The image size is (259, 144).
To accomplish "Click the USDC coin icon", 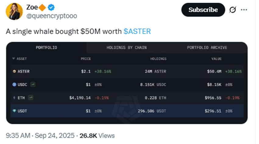I will [14, 85].
